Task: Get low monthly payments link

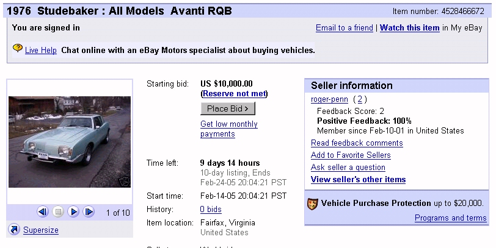Action: 229,129
